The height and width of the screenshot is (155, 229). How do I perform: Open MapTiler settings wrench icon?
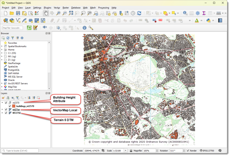pos(91,28)
